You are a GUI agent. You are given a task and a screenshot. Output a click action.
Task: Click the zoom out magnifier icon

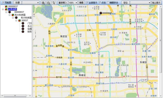coord(48,3)
